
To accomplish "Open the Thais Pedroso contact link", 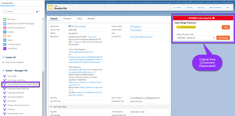I will (x=136, y=30).
